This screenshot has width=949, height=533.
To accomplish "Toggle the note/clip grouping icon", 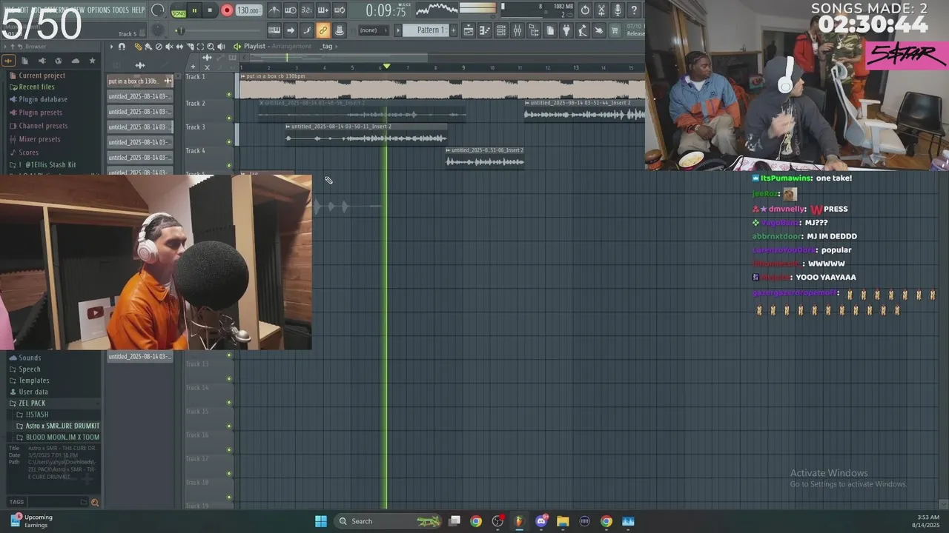I will point(307,30).
